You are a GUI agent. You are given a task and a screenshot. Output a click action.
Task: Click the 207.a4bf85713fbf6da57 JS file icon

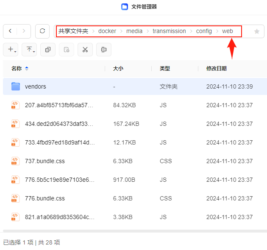click(x=16, y=105)
